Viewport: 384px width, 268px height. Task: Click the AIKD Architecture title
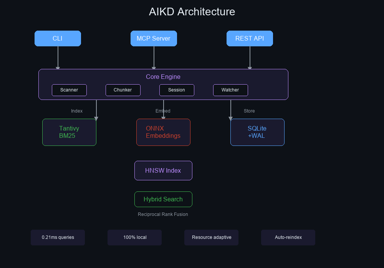[192, 12]
